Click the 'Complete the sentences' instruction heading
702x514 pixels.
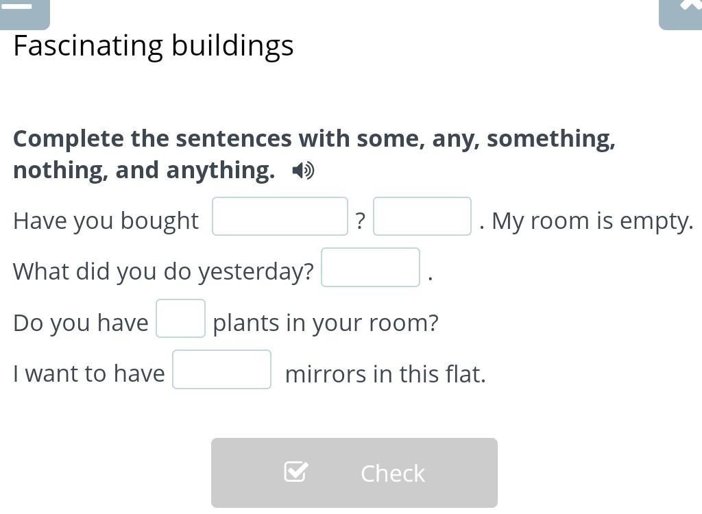pyautogui.click(x=314, y=154)
